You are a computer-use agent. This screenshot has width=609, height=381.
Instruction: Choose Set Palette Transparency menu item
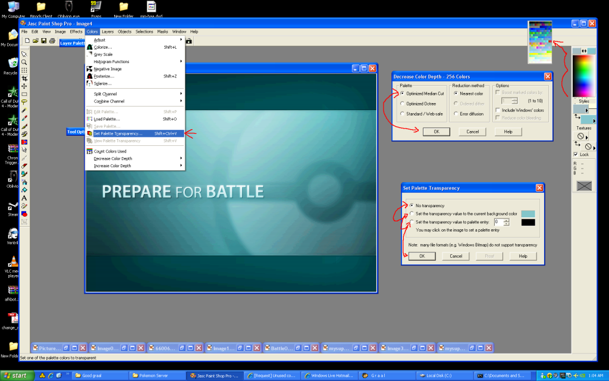coord(135,133)
